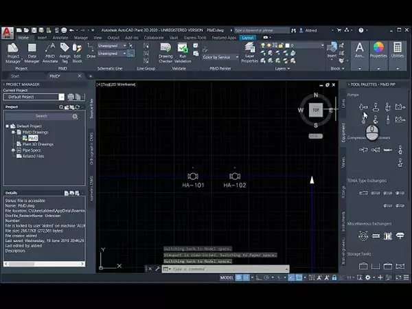Toggle the viewport lock padlock icon
The width and height of the screenshot is (412, 309).
click(334, 277)
